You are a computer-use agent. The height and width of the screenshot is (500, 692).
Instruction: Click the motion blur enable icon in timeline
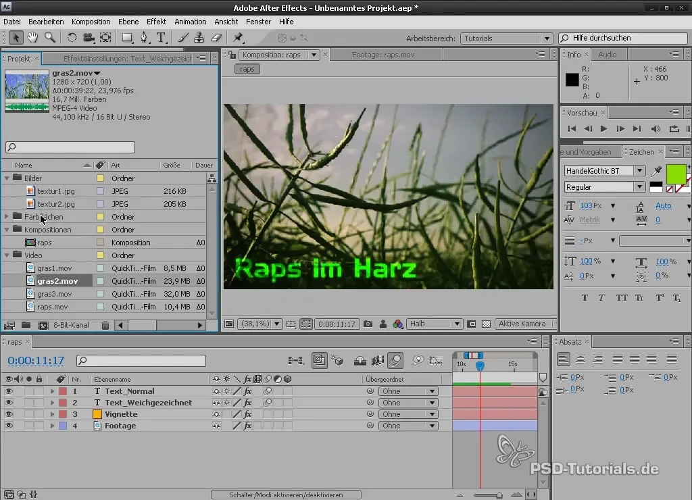click(x=395, y=361)
